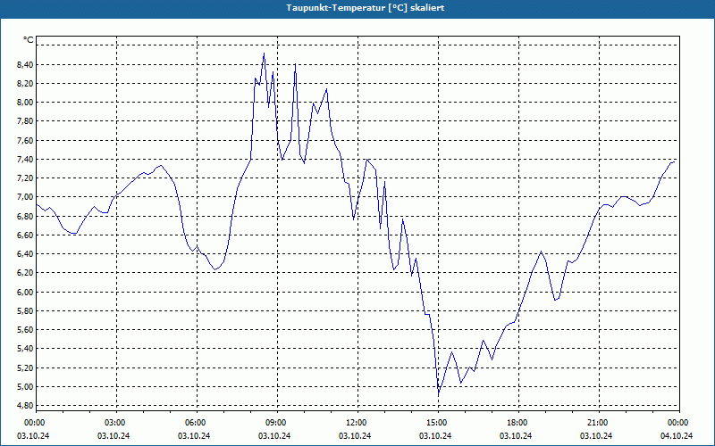Click the 7,00 y-axis label

[x=25, y=197]
